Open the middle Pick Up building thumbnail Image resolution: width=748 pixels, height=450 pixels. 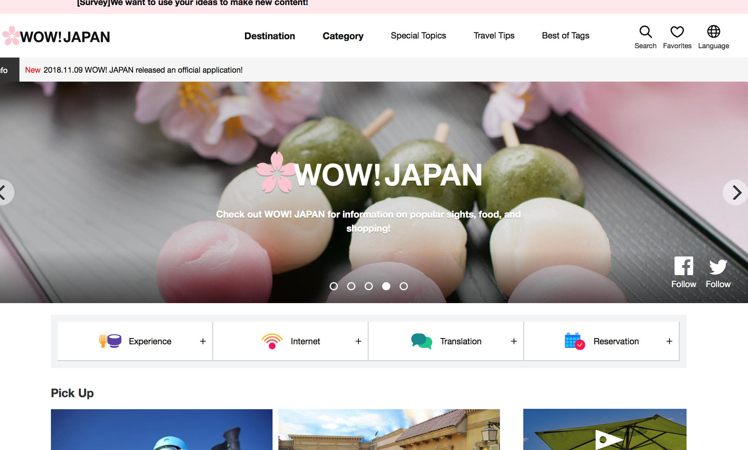click(x=389, y=429)
